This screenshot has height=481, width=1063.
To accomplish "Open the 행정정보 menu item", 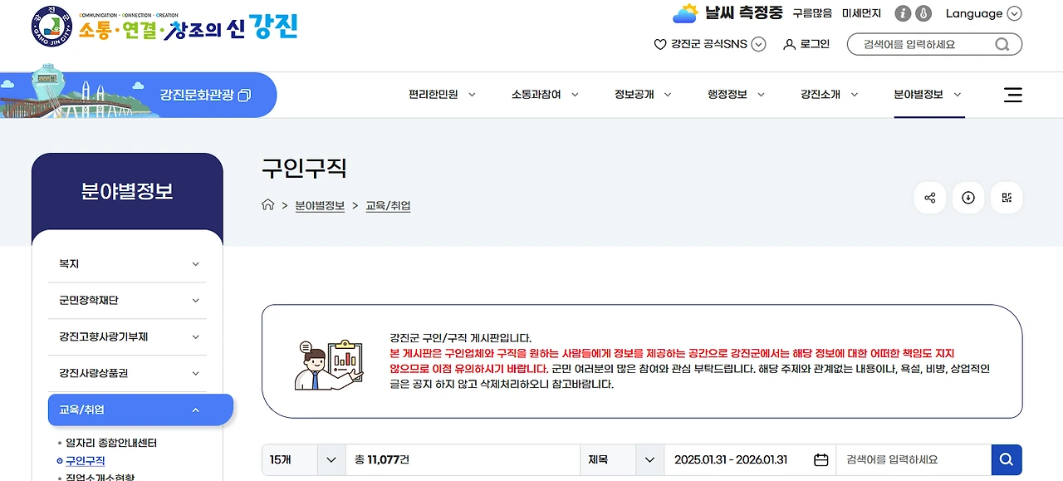I will pos(729,95).
